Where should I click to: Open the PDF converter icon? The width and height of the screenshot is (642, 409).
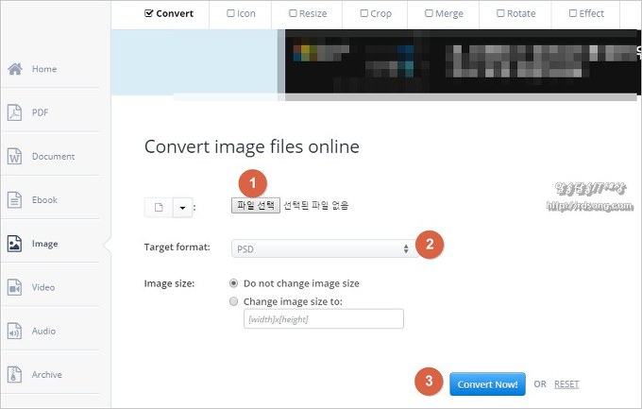pos(15,112)
